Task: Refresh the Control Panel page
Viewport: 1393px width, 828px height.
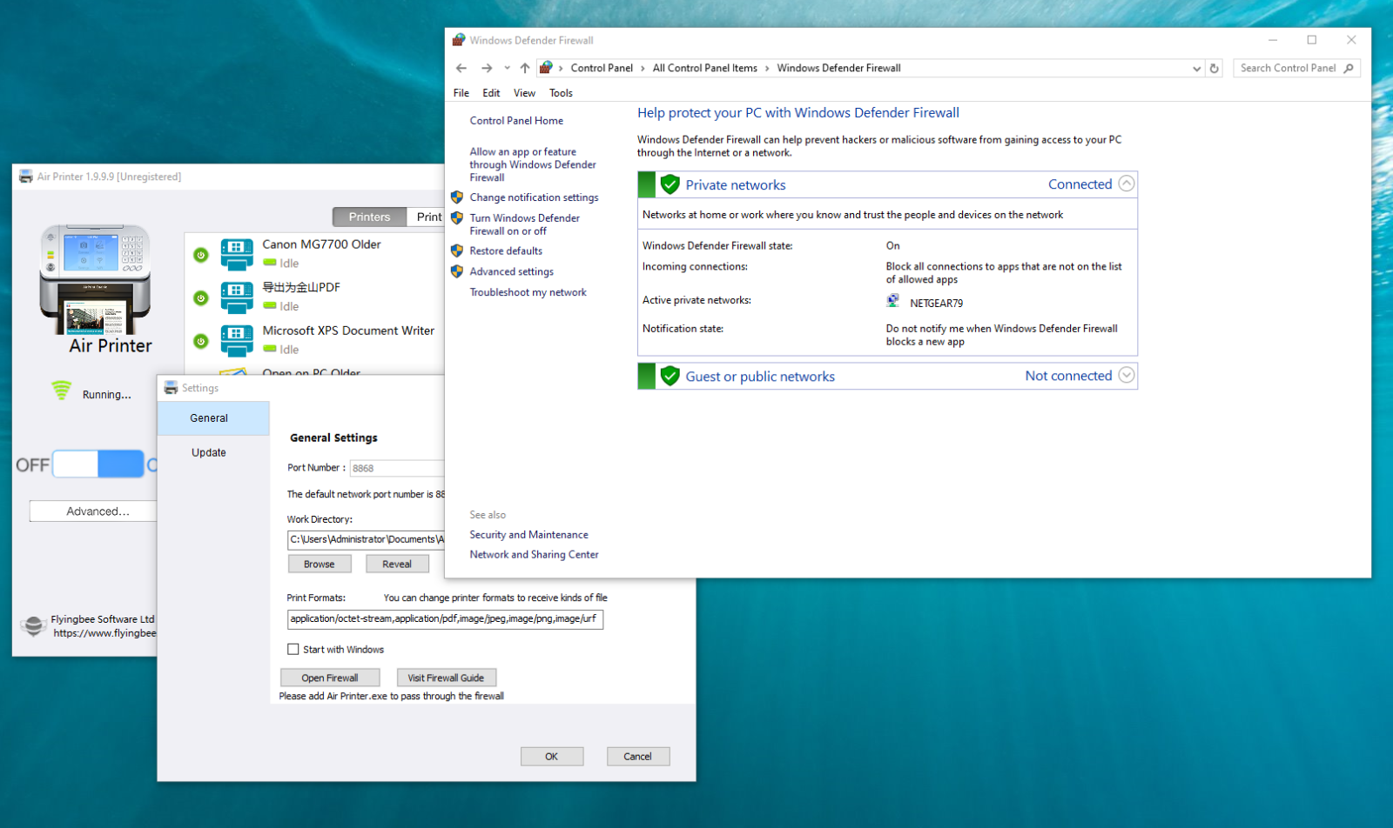Action: coord(1215,68)
